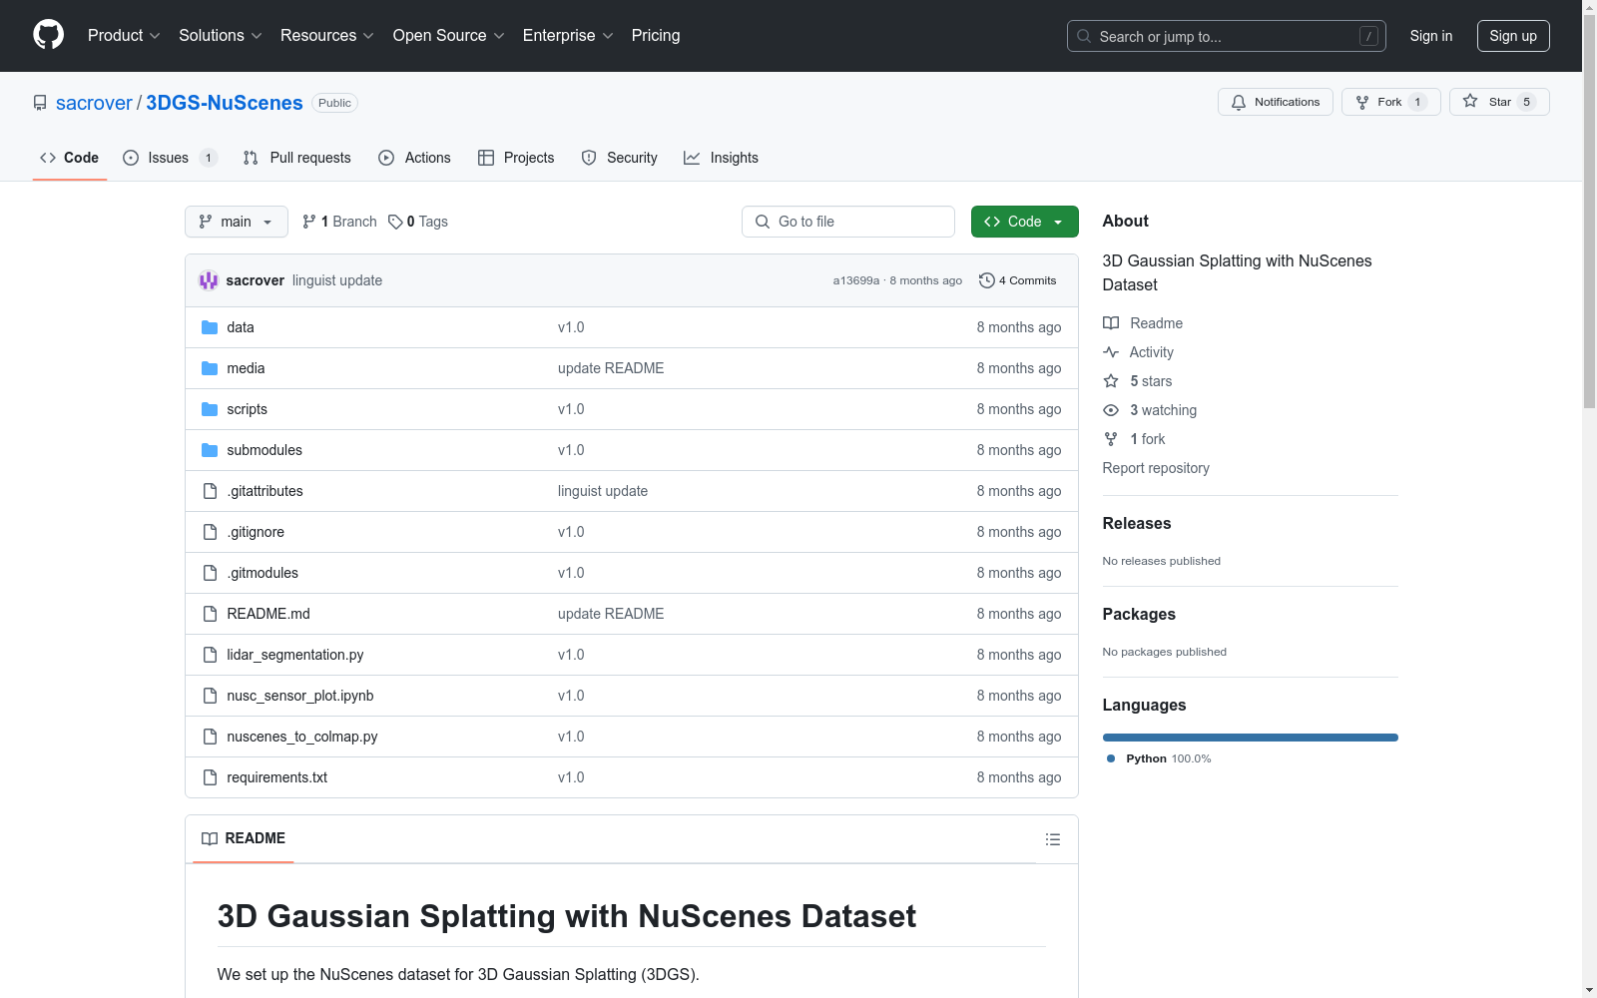Open the .gitignore file
The image size is (1597, 998).
[x=256, y=532]
